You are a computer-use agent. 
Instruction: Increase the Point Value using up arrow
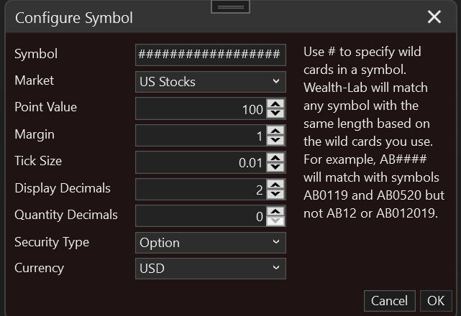click(x=275, y=104)
